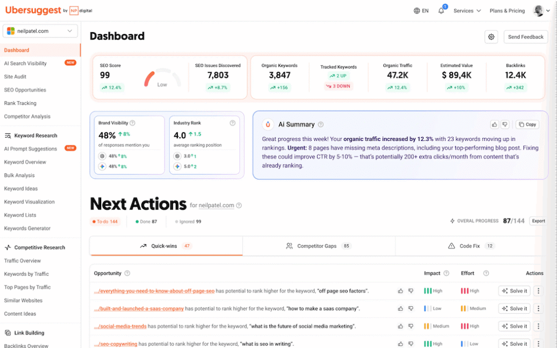Filter by Done 87 status
Image resolution: width=557 pixels, height=348 pixels.
(x=146, y=222)
